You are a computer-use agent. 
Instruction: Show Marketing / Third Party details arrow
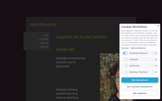coord(156,72)
